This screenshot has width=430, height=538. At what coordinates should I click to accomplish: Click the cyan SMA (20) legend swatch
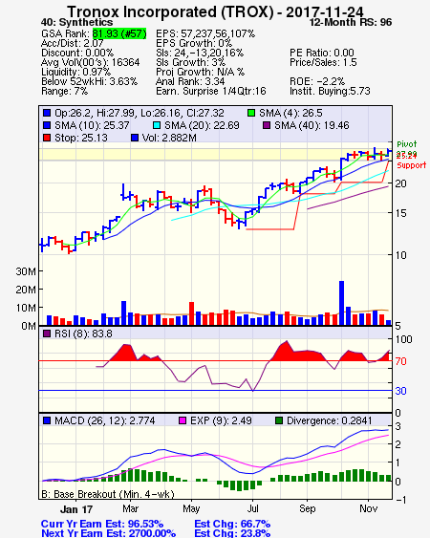157,125
